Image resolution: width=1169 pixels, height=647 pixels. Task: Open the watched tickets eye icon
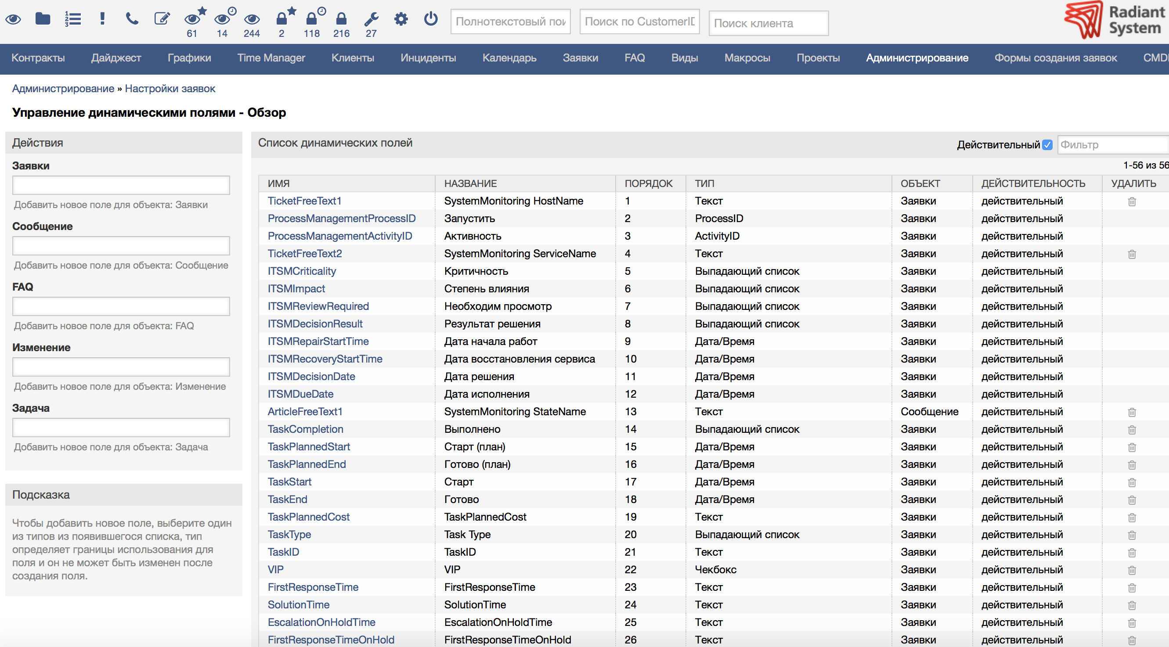tap(13, 19)
